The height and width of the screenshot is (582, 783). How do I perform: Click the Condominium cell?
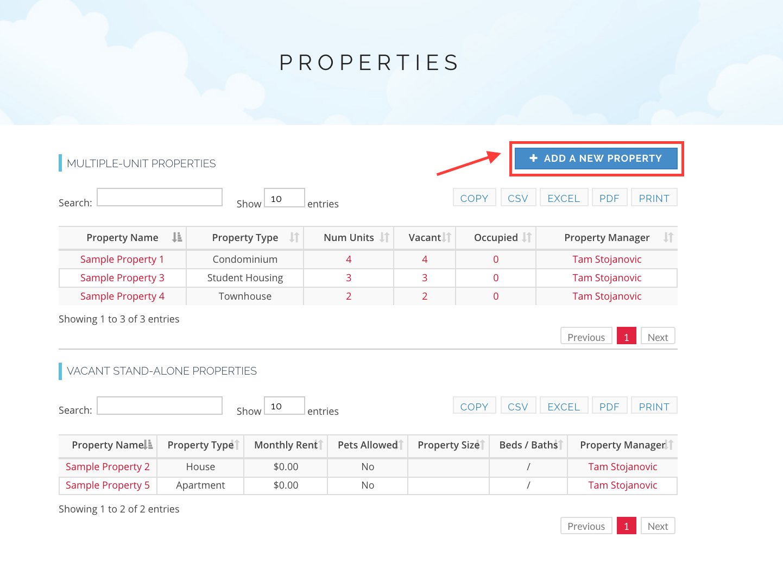coord(245,260)
